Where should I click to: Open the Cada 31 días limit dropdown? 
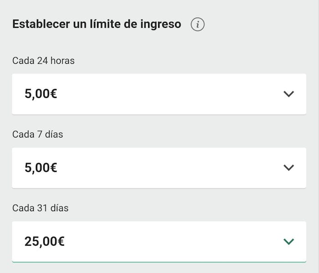tap(159, 241)
